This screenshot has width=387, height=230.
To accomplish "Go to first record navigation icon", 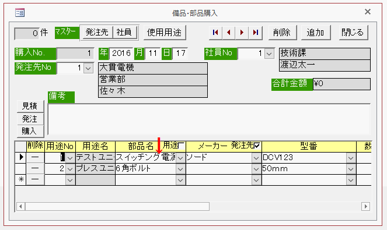I will 215,33.
